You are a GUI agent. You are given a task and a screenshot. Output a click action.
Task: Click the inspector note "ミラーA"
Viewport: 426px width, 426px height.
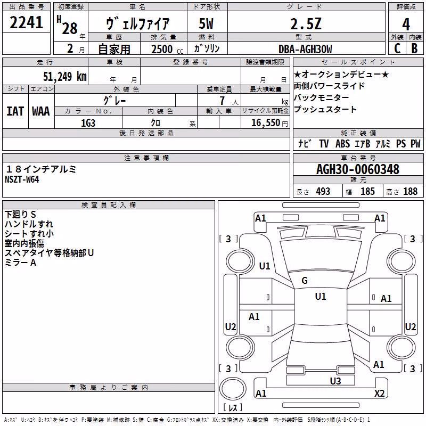tap(20, 262)
